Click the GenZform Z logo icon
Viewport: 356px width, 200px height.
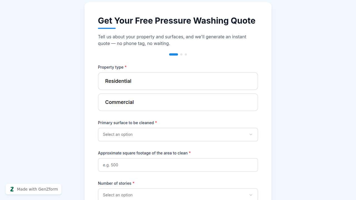point(12,189)
